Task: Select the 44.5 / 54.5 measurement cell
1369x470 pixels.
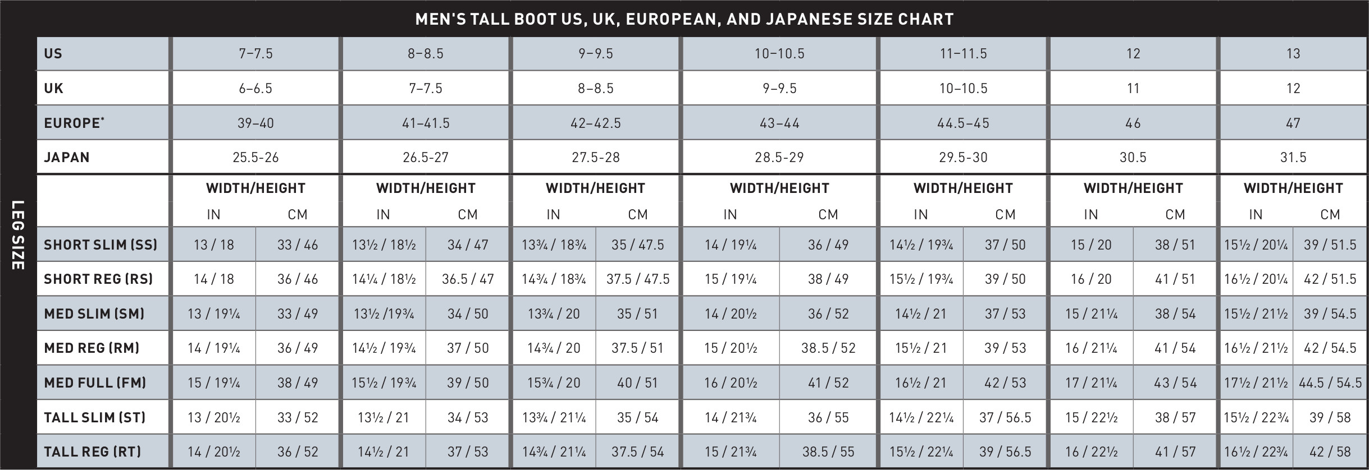Action: [1330, 383]
